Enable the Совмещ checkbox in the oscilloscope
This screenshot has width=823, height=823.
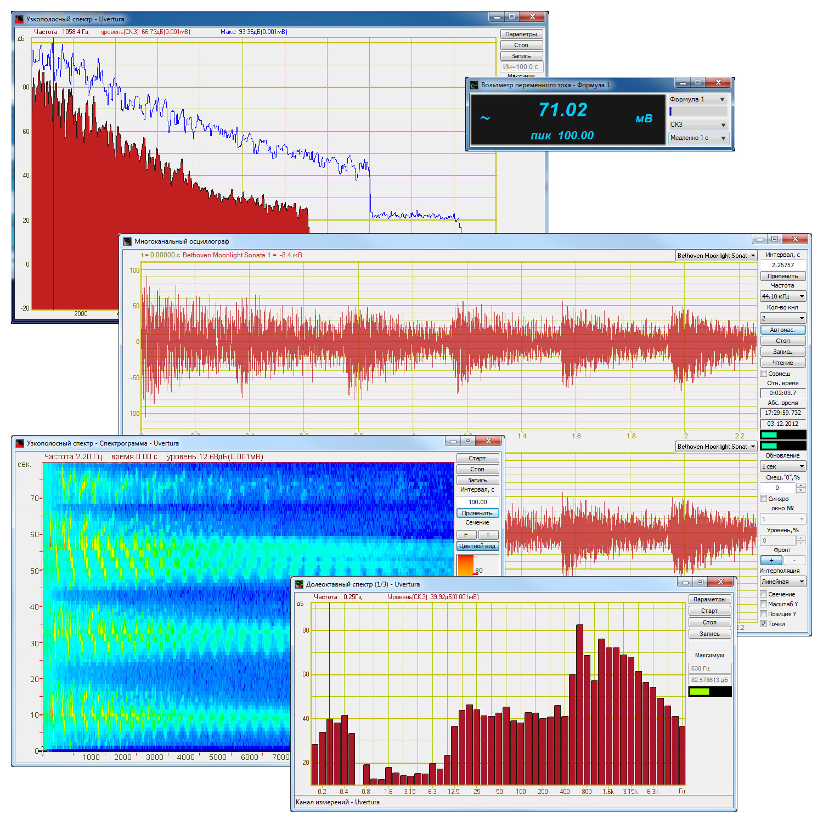pyautogui.click(x=763, y=374)
